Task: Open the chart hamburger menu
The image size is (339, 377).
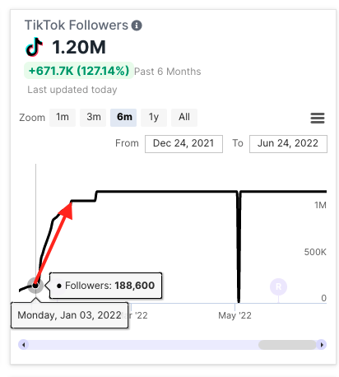Action: (318, 118)
